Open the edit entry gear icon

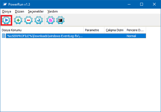coord(39,20)
